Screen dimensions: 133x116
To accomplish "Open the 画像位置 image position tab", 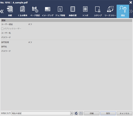I will (73, 11).
